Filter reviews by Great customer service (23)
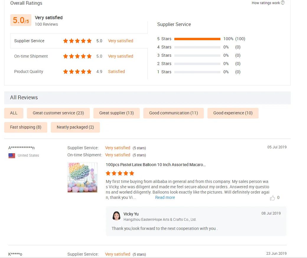 coord(58,113)
